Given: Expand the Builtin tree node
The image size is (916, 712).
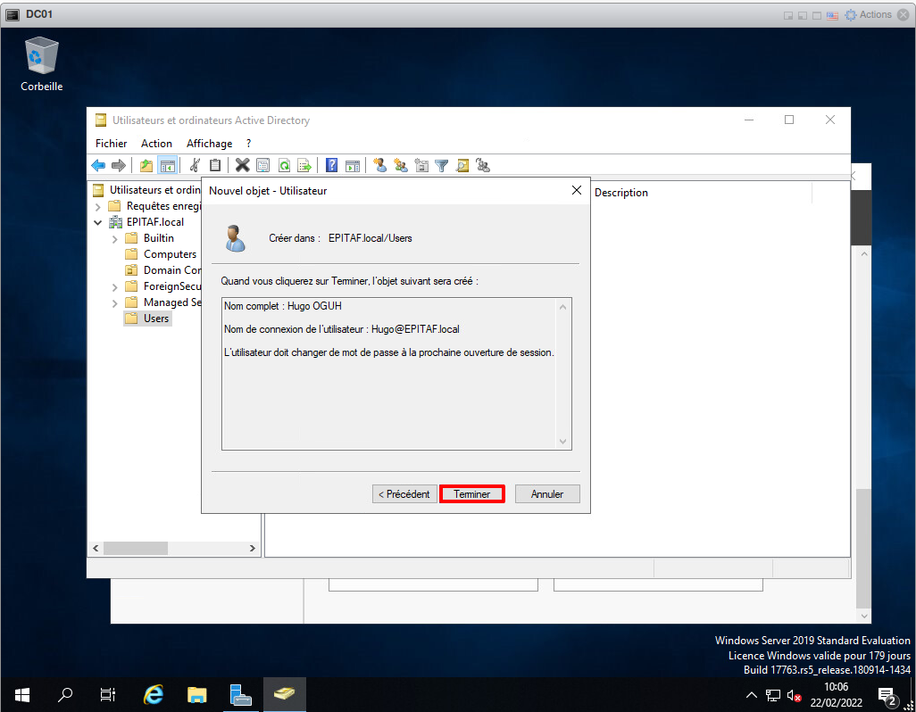Looking at the screenshot, I should pos(114,239).
